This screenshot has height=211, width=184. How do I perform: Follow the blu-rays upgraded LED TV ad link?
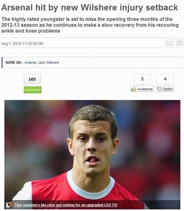66,205
